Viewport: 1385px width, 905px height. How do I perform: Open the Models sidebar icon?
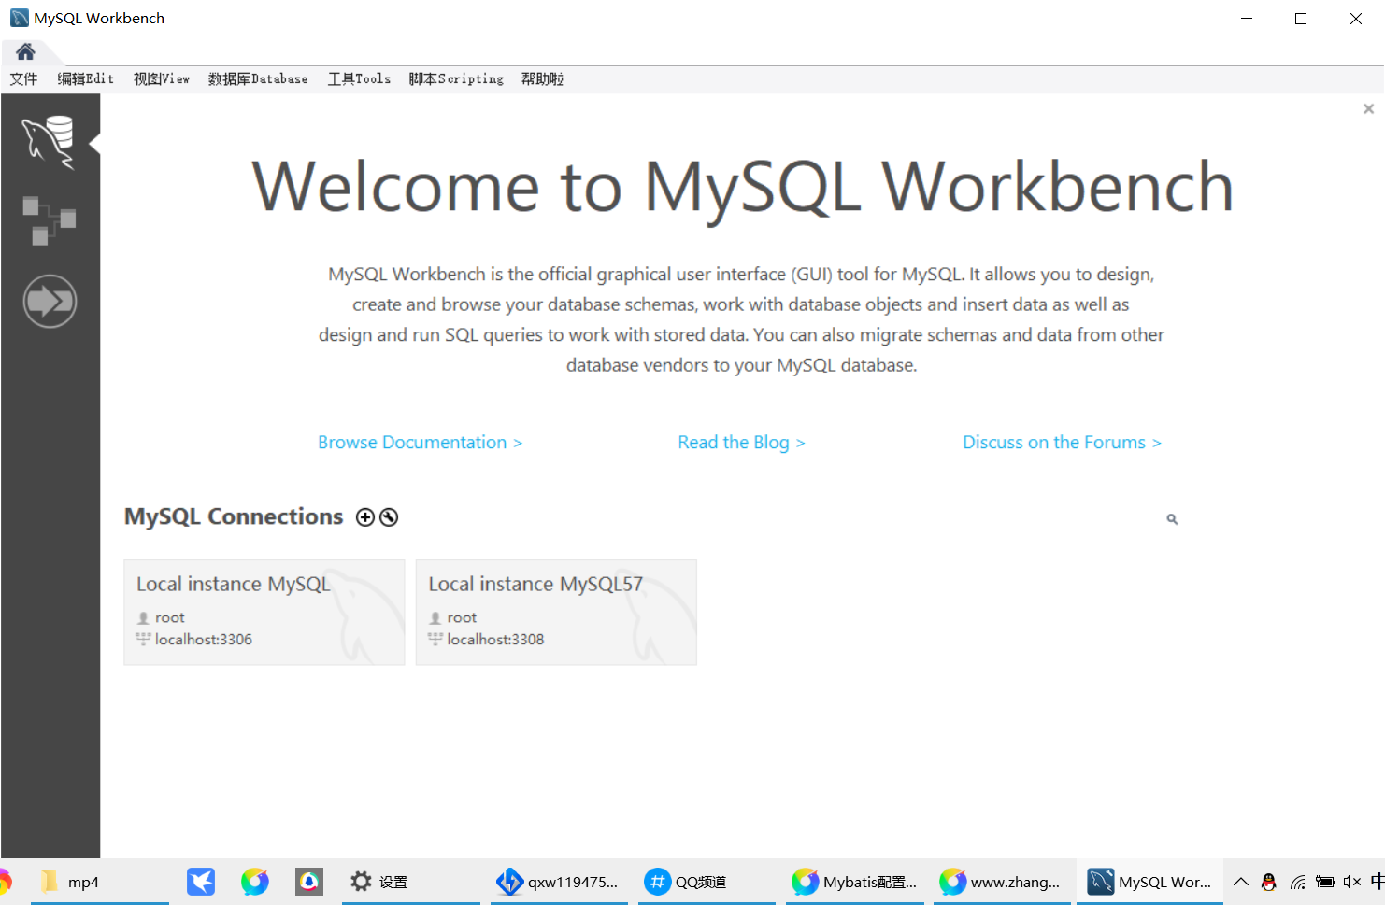click(x=49, y=220)
